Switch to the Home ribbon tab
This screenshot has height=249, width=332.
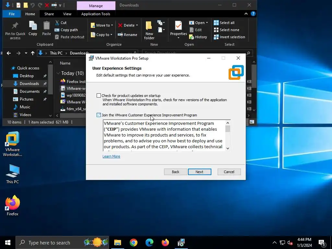point(30,14)
